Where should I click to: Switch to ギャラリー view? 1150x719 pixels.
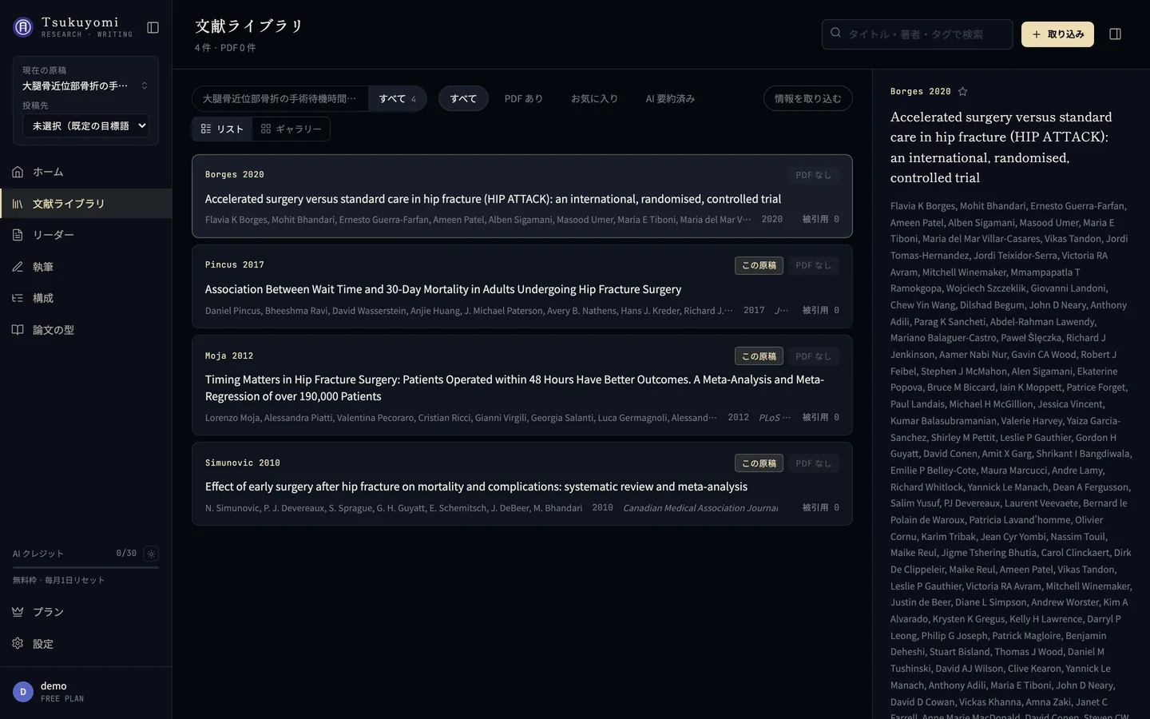[x=291, y=129]
